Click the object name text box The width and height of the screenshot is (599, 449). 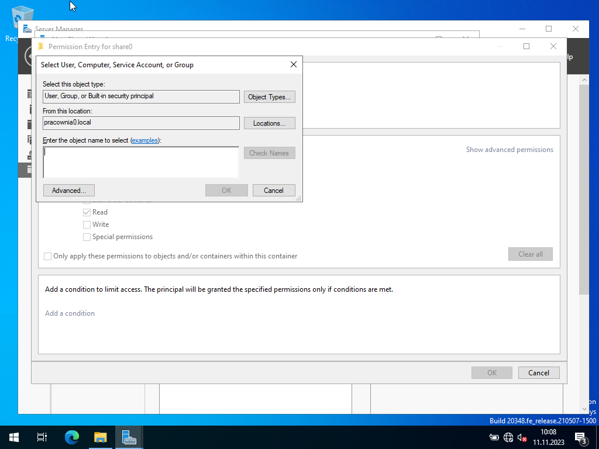141,162
